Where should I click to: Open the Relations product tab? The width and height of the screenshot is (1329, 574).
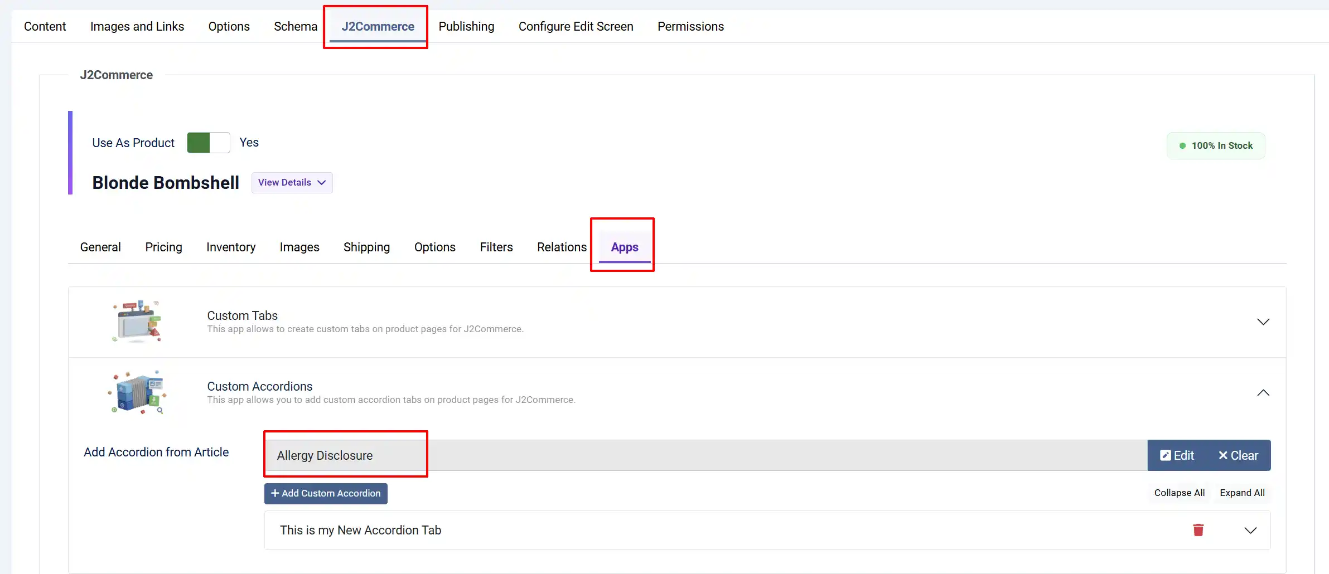(562, 247)
